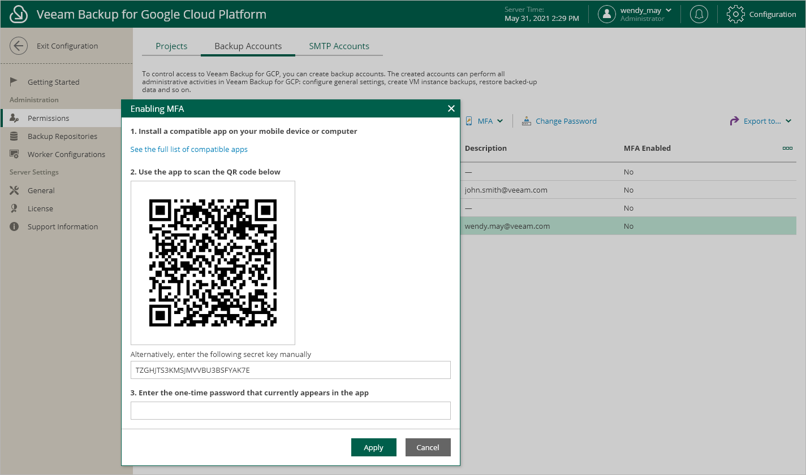Click the Cancel button
Screen dimensions: 806x475
tap(428, 447)
